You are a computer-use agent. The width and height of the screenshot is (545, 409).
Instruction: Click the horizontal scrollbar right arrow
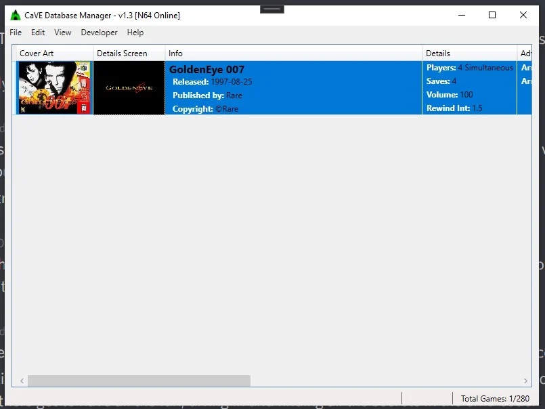click(525, 381)
